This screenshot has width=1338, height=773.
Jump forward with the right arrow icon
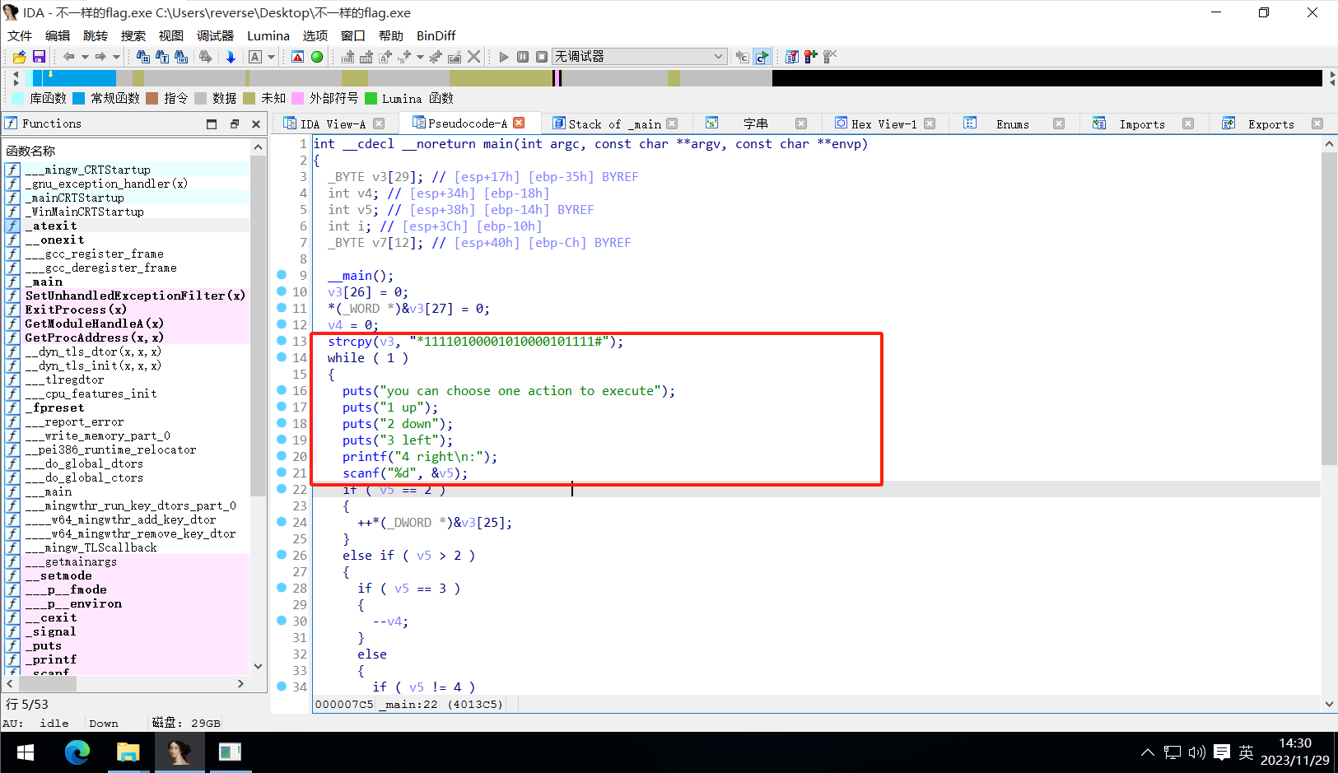pyautogui.click(x=100, y=57)
